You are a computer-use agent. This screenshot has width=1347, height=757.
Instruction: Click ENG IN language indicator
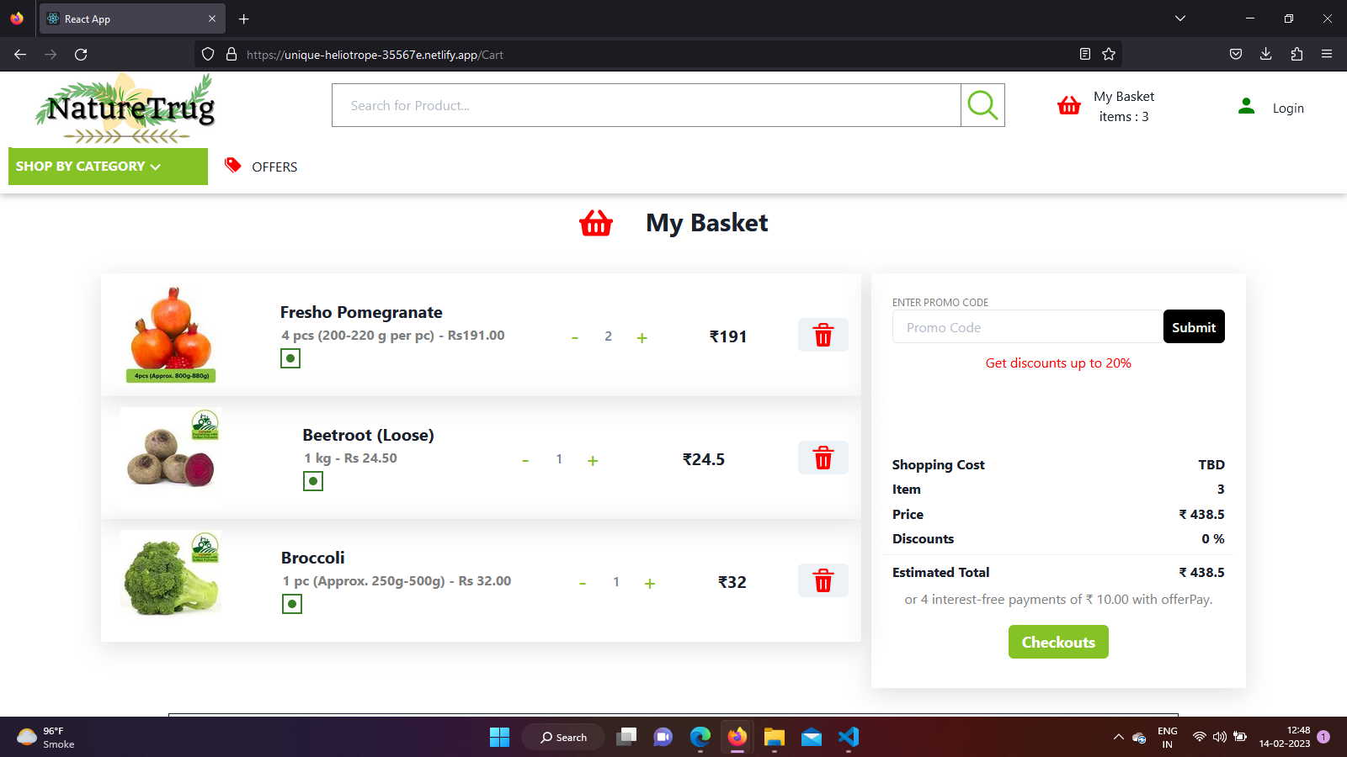pos(1168,737)
